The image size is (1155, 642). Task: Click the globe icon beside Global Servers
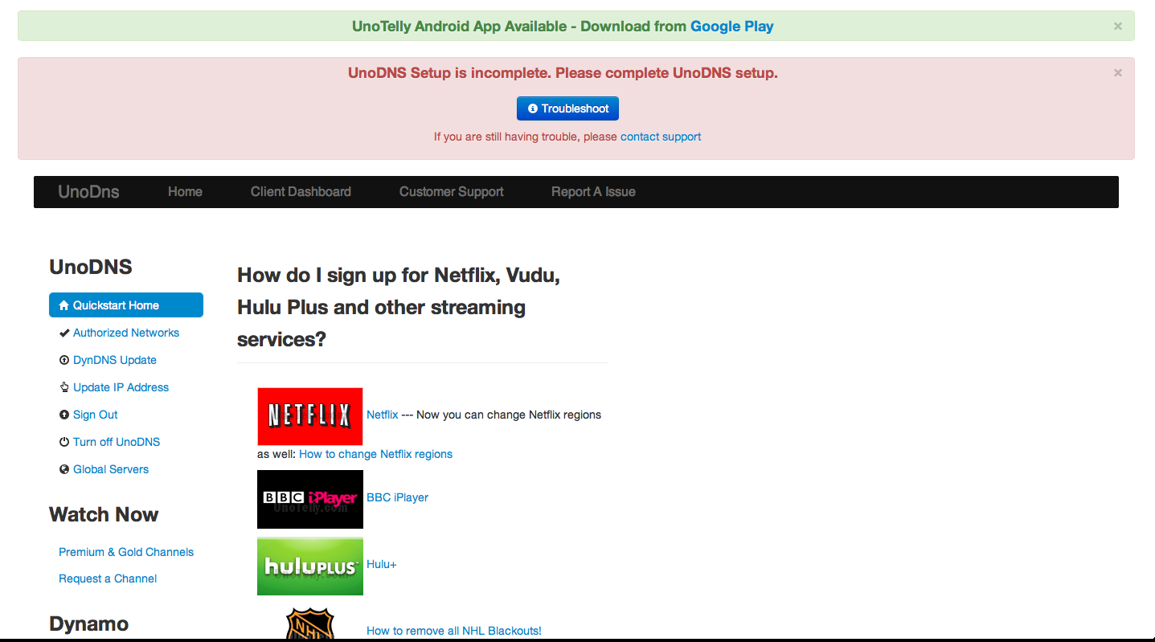tap(64, 469)
